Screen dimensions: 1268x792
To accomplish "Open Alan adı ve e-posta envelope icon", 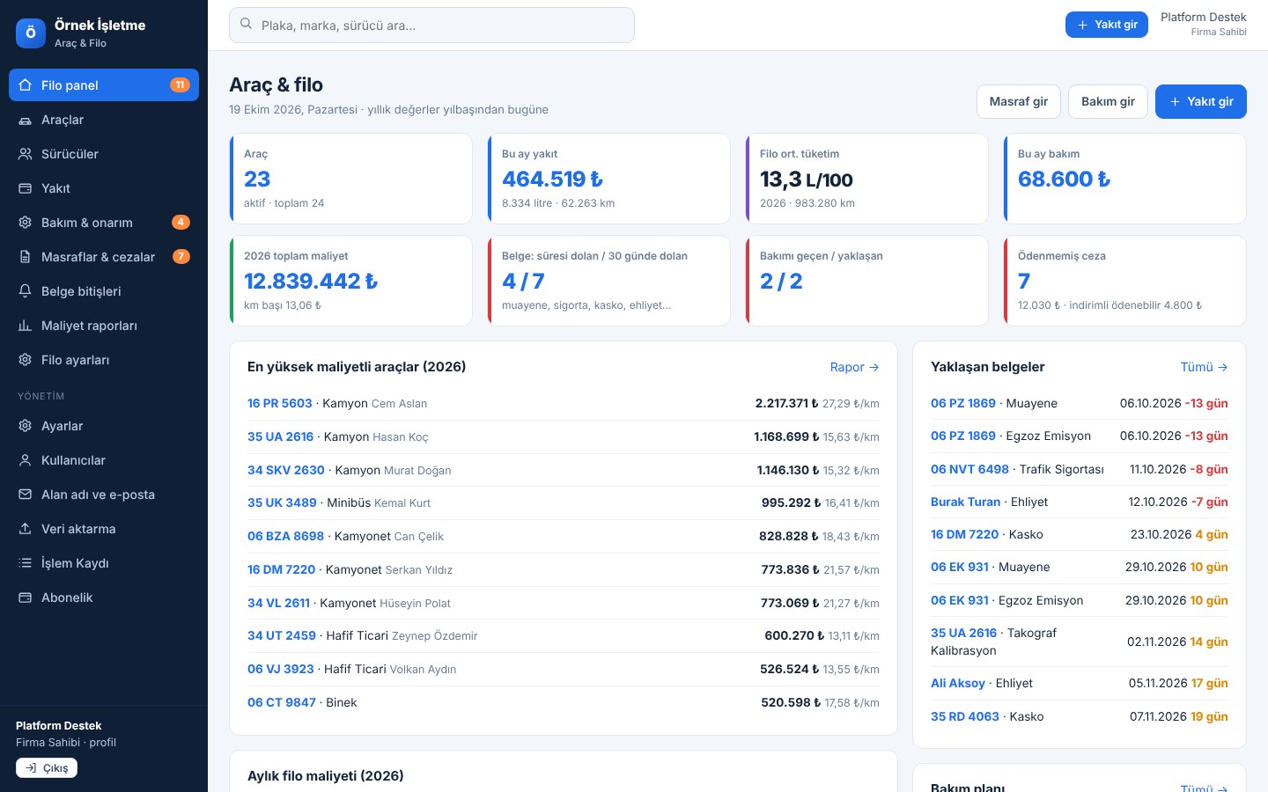I will coord(25,495).
